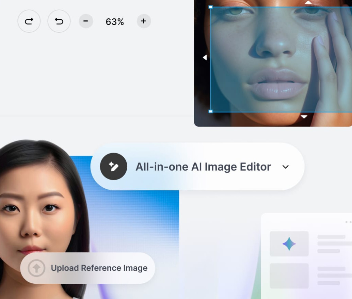Click the redo arrow button
This screenshot has width=352, height=299.
(29, 21)
